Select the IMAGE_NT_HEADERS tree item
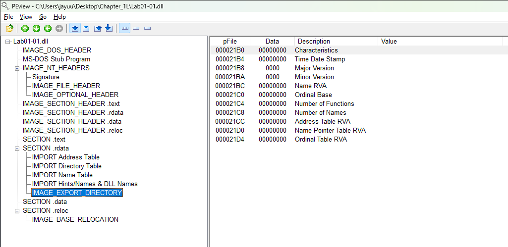The height and width of the screenshot is (247, 508). coord(56,68)
